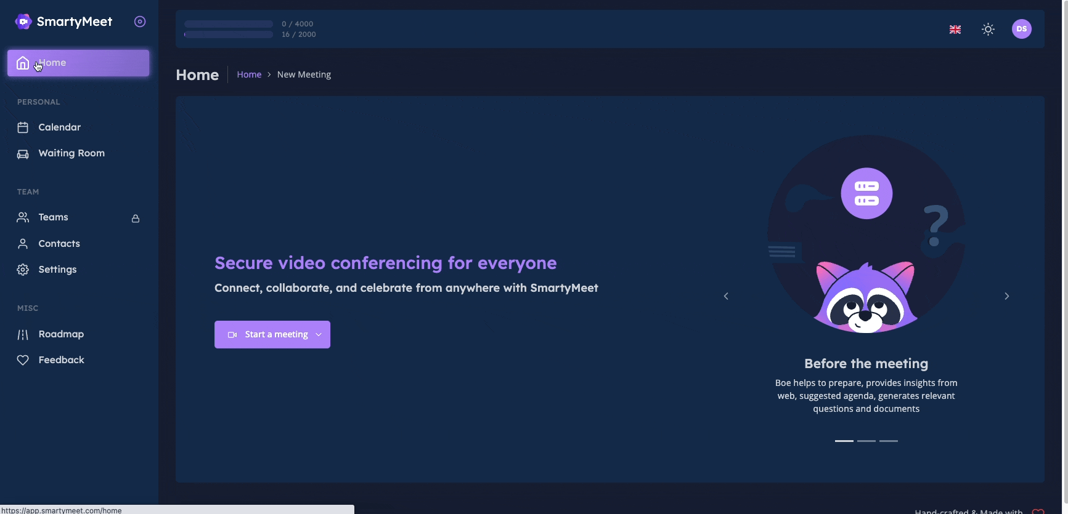The height and width of the screenshot is (514, 1068).
Task: Open the DS user avatar menu
Action: (x=1022, y=29)
